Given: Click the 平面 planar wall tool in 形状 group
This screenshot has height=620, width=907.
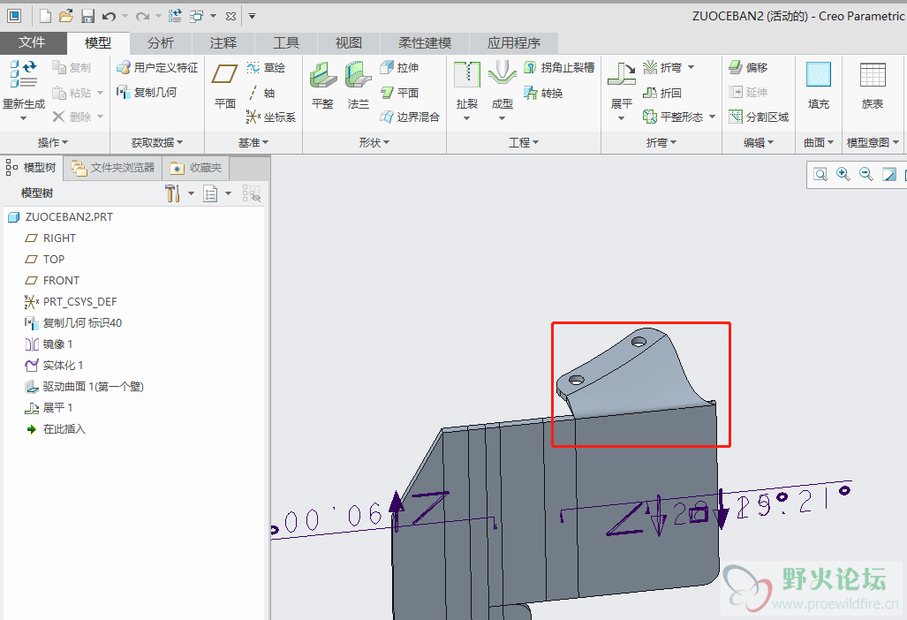Looking at the screenshot, I should 400,93.
